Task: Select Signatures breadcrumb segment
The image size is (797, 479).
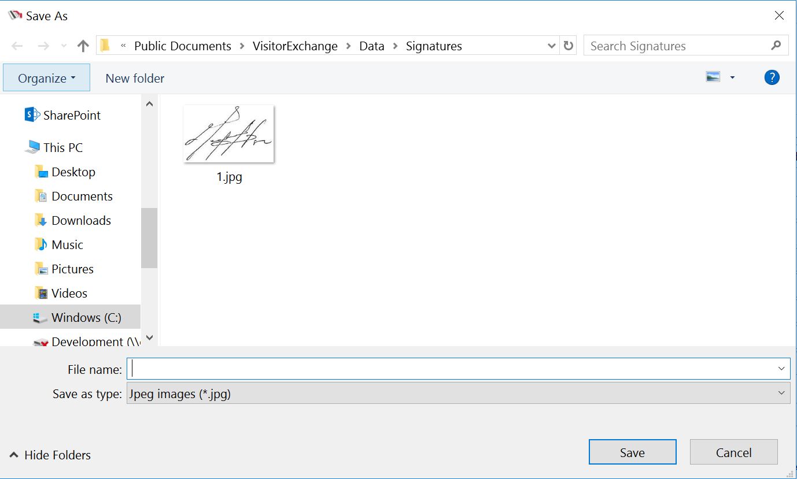Action: (x=434, y=46)
